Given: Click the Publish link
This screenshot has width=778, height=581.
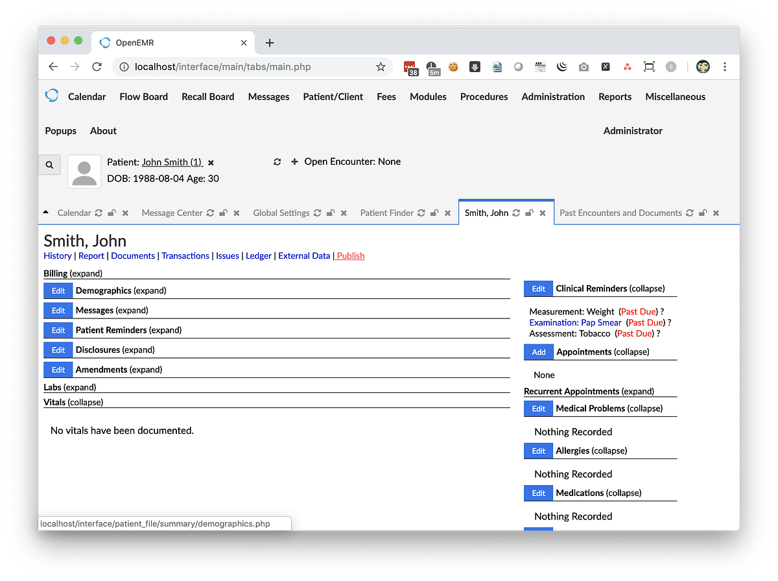Looking at the screenshot, I should 350,255.
